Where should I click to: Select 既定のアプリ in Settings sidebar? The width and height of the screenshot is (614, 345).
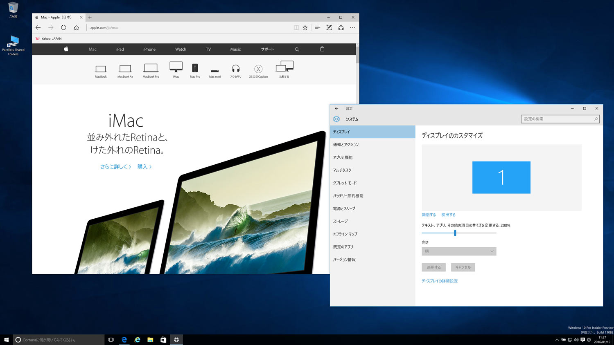point(372,247)
